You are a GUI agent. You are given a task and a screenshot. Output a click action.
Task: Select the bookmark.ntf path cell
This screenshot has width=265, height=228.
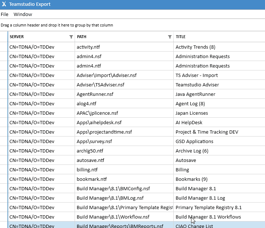[124, 179]
